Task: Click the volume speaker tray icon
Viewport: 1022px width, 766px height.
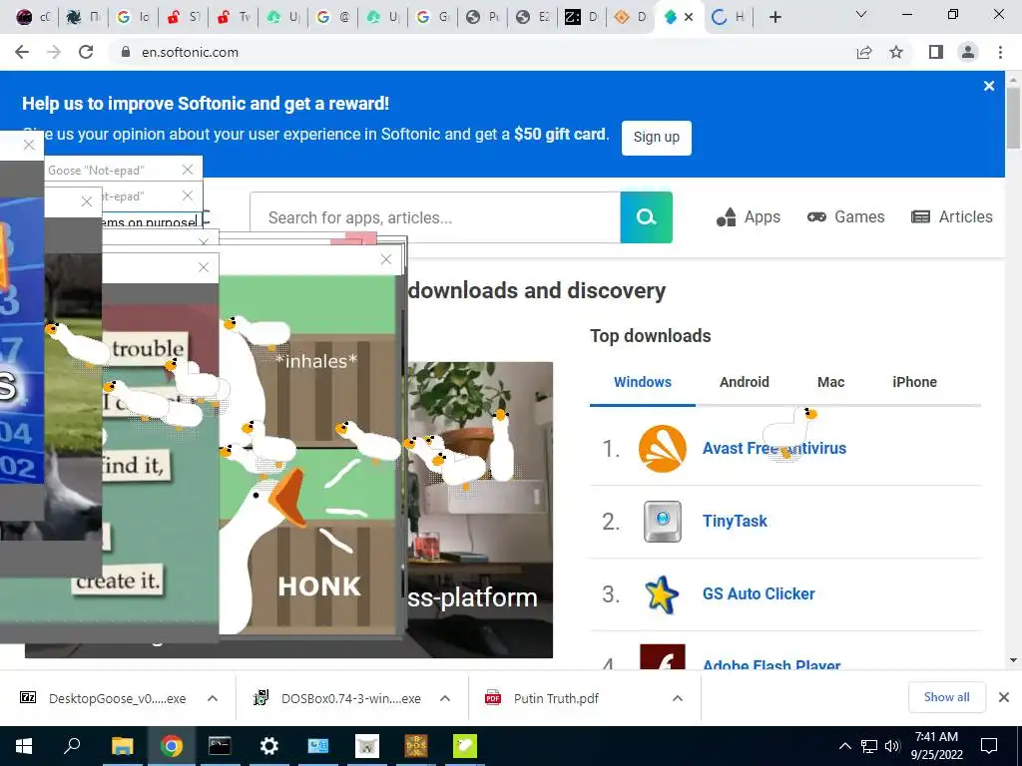Action: 892,746
